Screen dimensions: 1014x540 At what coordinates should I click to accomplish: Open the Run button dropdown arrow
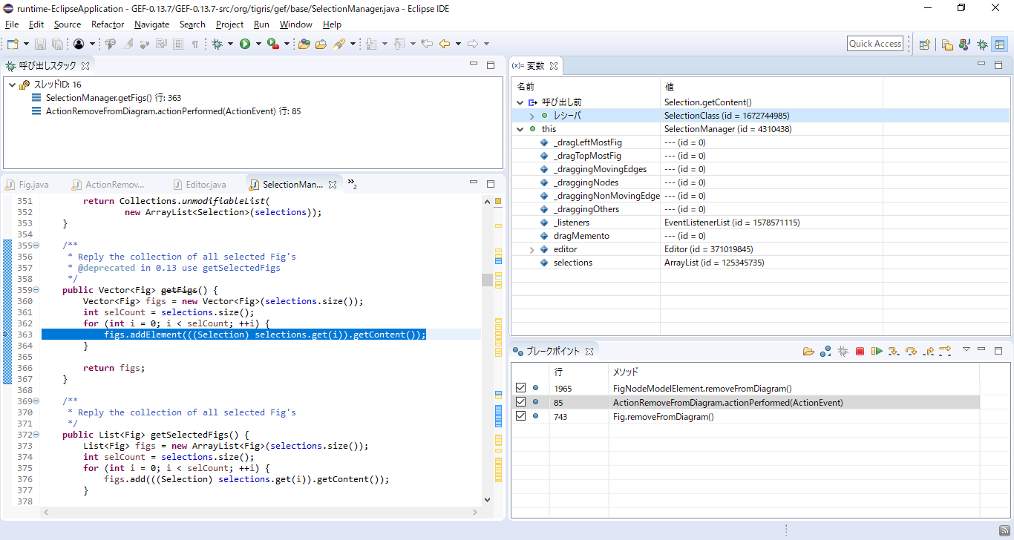click(258, 44)
